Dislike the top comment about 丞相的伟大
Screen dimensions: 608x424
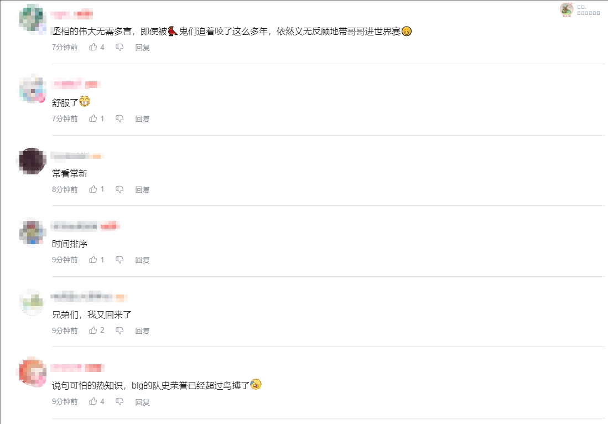click(x=119, y=48)
